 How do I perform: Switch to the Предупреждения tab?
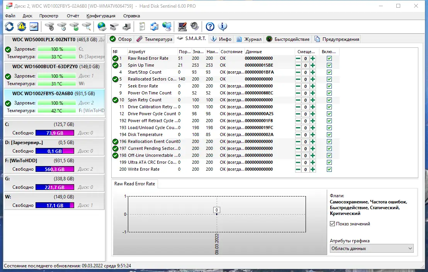tap(337, 39)
